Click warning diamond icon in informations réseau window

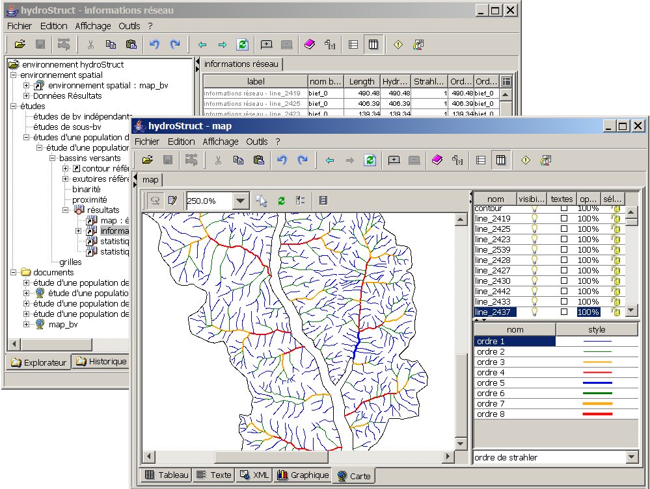(398, 44)
